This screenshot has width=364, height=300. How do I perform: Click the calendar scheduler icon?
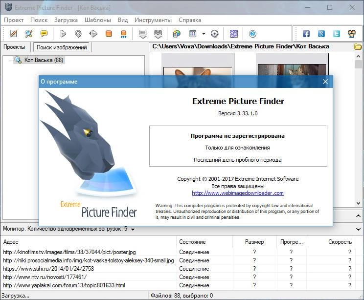pos(193,34)
